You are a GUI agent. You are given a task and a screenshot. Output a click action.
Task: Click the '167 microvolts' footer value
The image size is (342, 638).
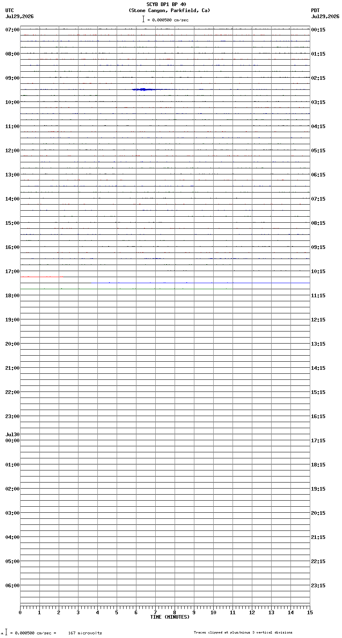(x=85, y=633)
